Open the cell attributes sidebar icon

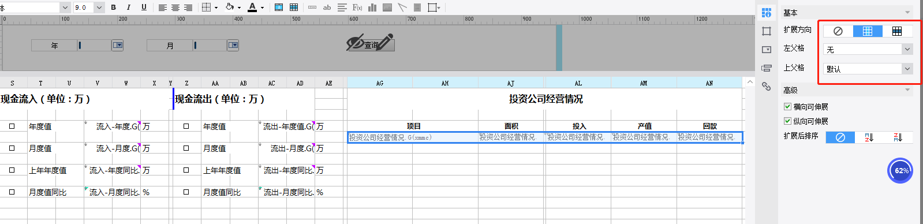[767, 31]
